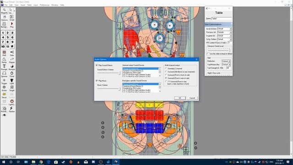Image resolution: width=293 pixels, height=165 pixels.
Task: Toggle layer 1 button
Action: pyautogui.click(x=3, y=33)
